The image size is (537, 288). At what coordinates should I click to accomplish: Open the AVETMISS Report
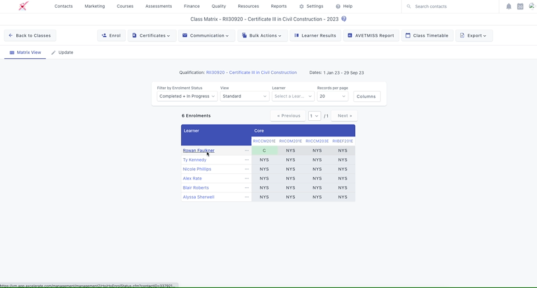click(x=371, y=35)
